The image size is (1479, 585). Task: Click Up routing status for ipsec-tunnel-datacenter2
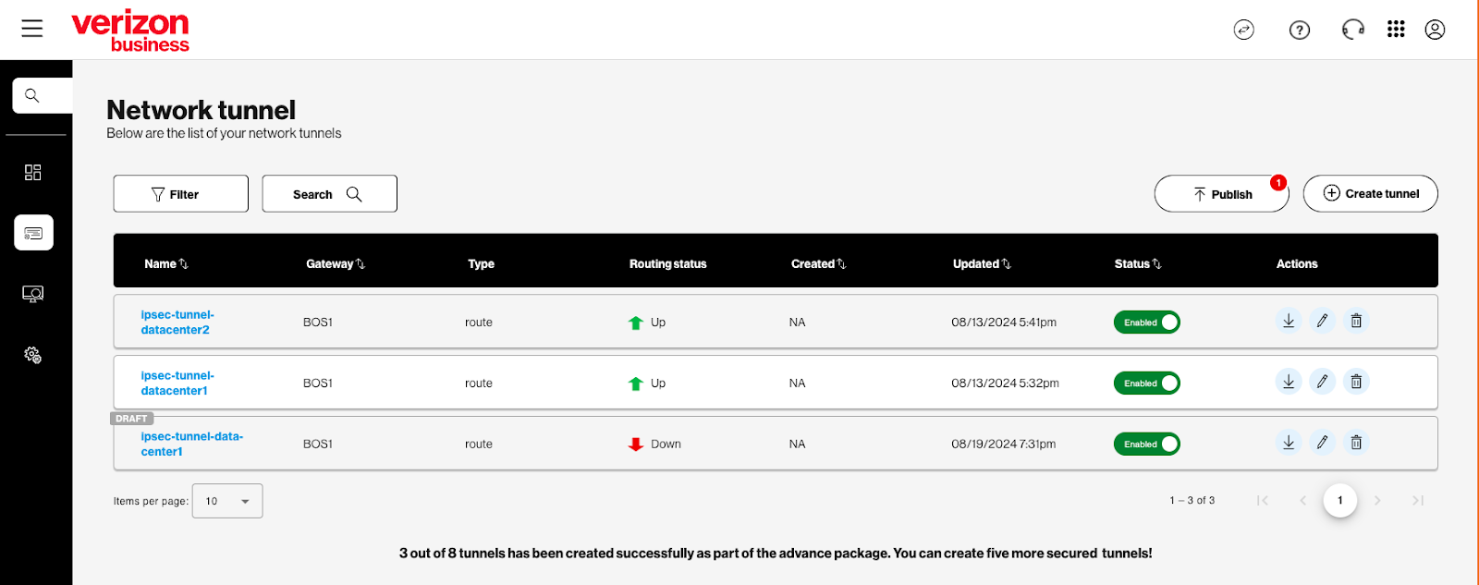pos(647,323)
